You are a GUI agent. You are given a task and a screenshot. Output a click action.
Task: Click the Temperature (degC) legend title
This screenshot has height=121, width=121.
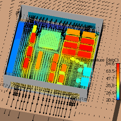point(99,60)
